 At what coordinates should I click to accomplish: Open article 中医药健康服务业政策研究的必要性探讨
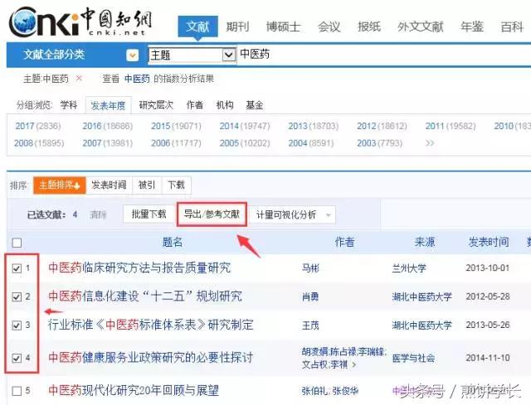(x=151, y=357)
